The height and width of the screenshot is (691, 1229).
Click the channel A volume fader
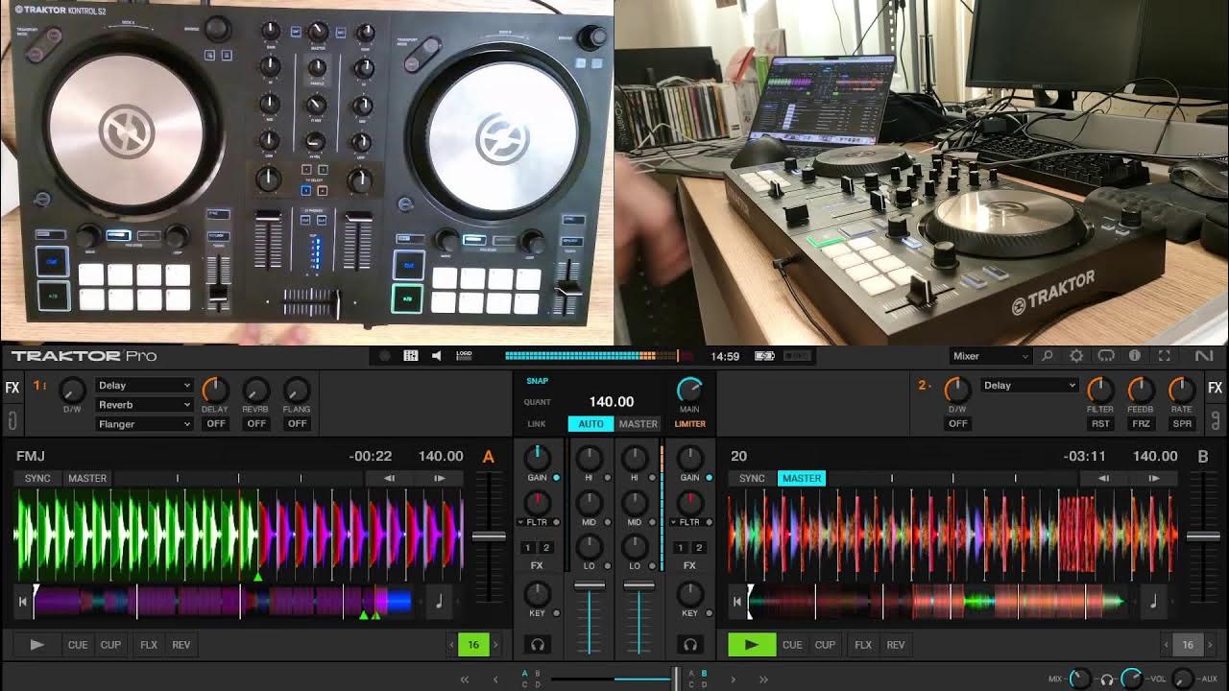[589, 585]
